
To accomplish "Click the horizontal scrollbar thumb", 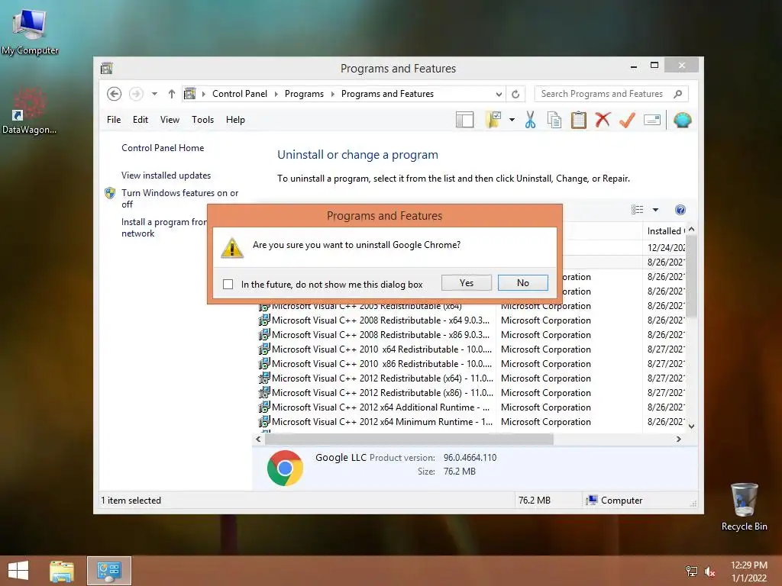I will click(x=409, y=439).
